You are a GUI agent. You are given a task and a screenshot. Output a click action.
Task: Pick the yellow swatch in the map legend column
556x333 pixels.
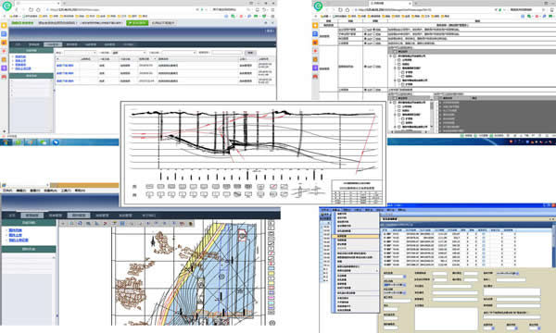pyautogui.click(x=272, y=273)
